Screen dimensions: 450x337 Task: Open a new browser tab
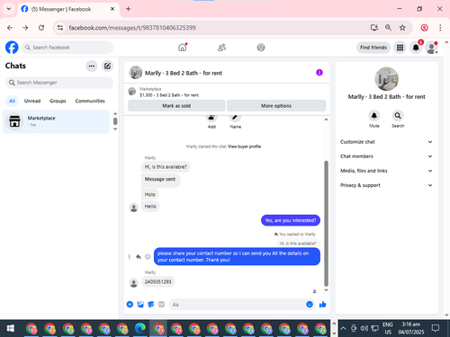coord(128,9)
